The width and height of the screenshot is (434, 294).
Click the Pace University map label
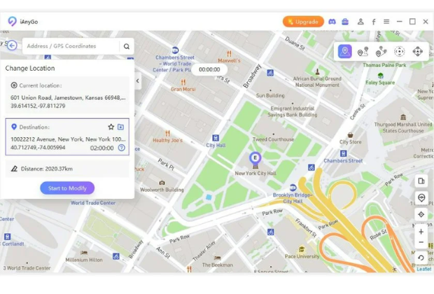[x=302, y=256]
